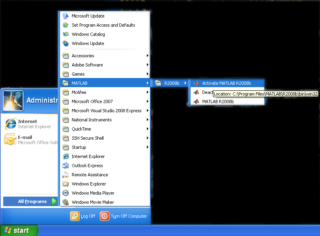This screenshot has width=320, height=236.
Task: Click the MATLAB label in programs list
Action: (x=79, y=83)
